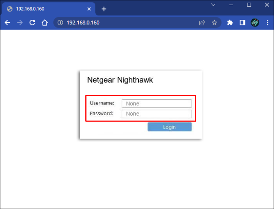Click the Login button

click(170, 127)
